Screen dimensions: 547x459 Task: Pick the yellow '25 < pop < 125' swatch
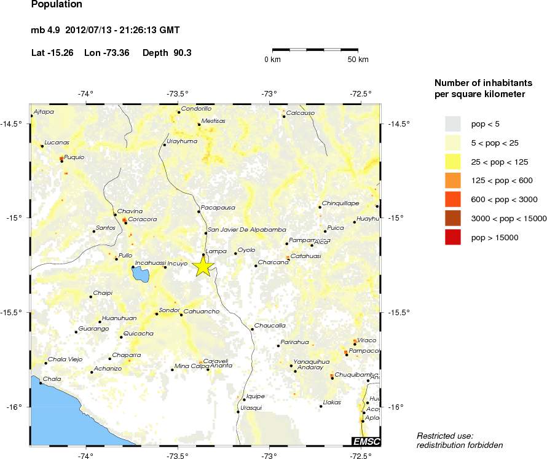452,162
